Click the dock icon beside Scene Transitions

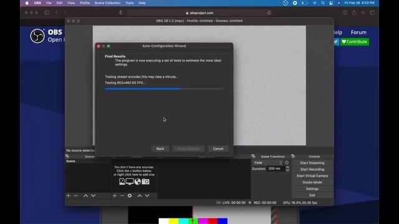coord(253,156)
